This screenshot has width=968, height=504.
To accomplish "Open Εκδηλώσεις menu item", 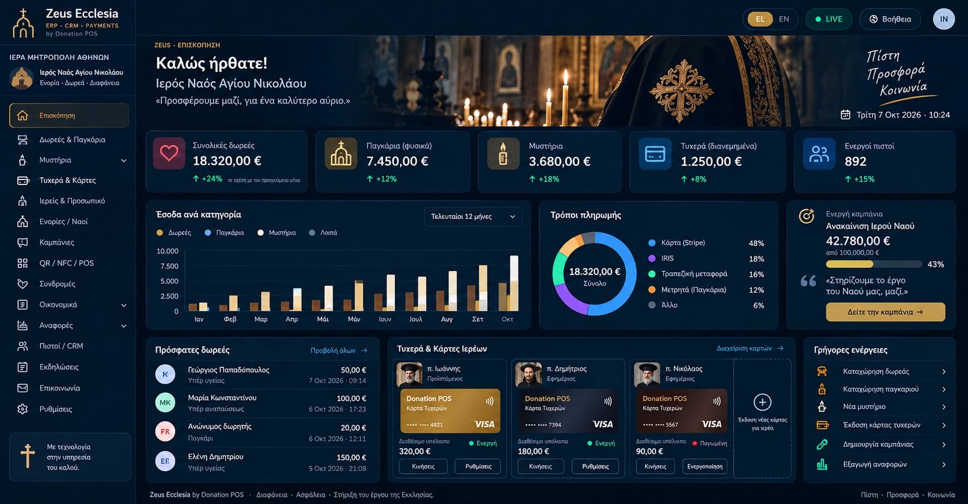I will (x=69, y=367).
